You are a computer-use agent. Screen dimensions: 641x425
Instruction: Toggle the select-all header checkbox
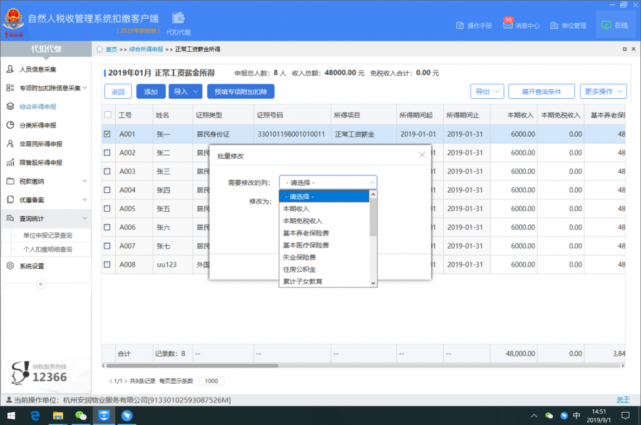click(x=108, y=115)
